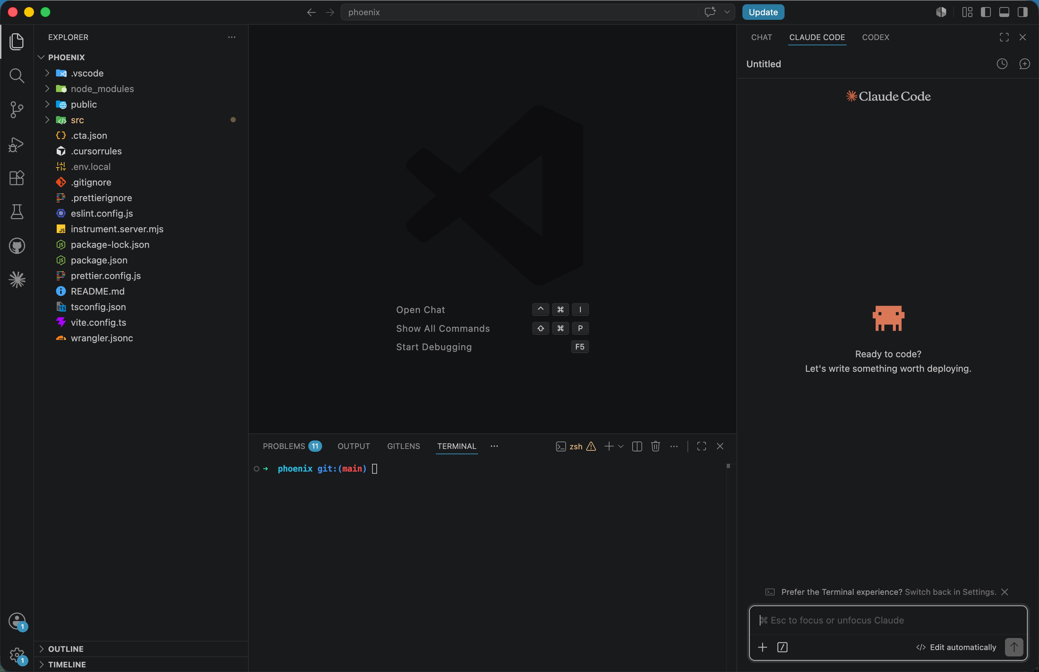The width and height of the screenshot is (1039, 672).
Task: Open the Accounts menu icon
Action: pyautogui.click(x=17, y=621)
